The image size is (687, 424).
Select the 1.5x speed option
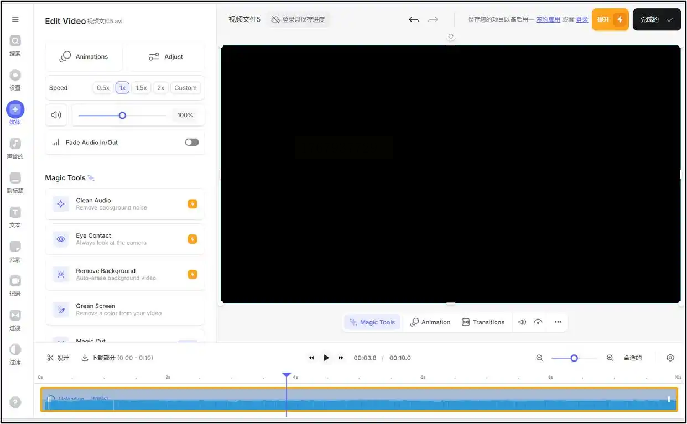pos(141,88)
